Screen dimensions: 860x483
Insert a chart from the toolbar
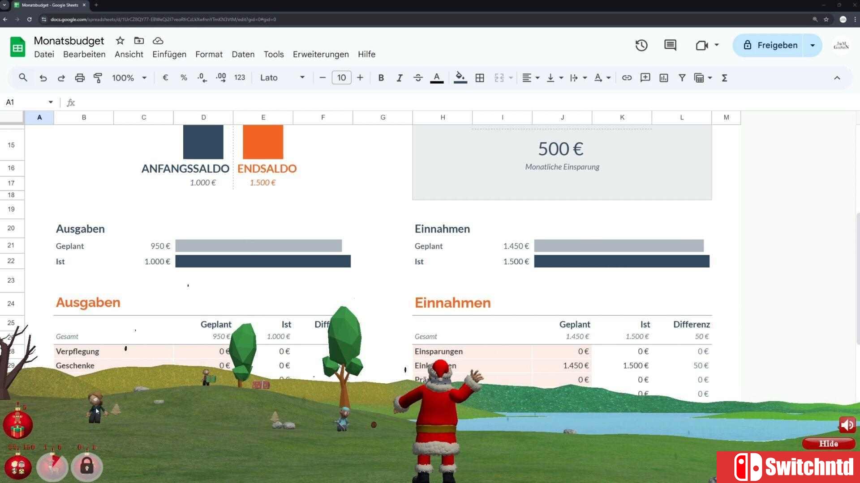tap(664, 78)
